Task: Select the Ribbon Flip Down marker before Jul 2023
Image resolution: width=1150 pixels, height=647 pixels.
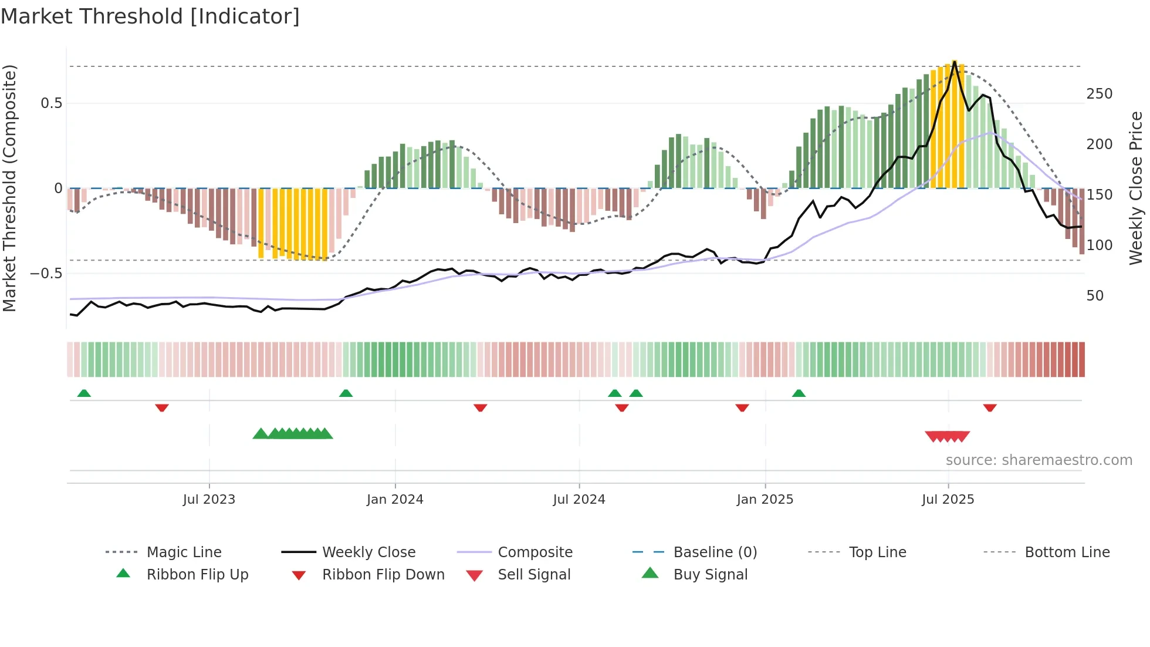Action: tap(162, 407)
